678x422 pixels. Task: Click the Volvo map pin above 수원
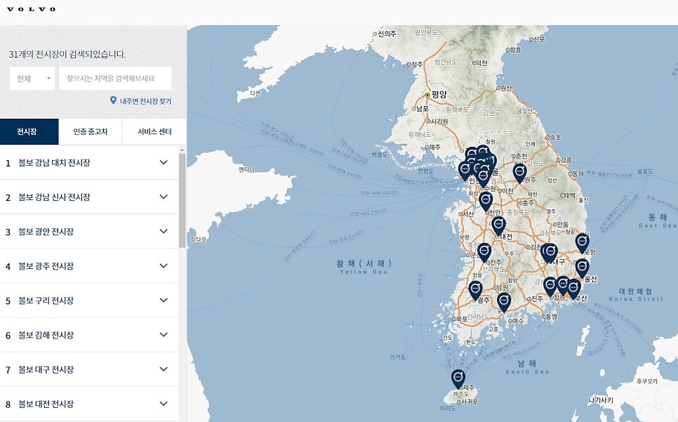[x=484, y=176]
